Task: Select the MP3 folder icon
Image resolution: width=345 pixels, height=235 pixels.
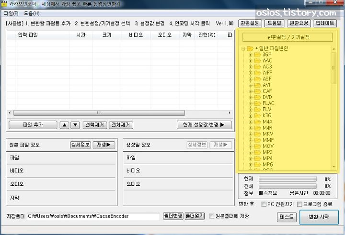Action: (x=257, y=152)
